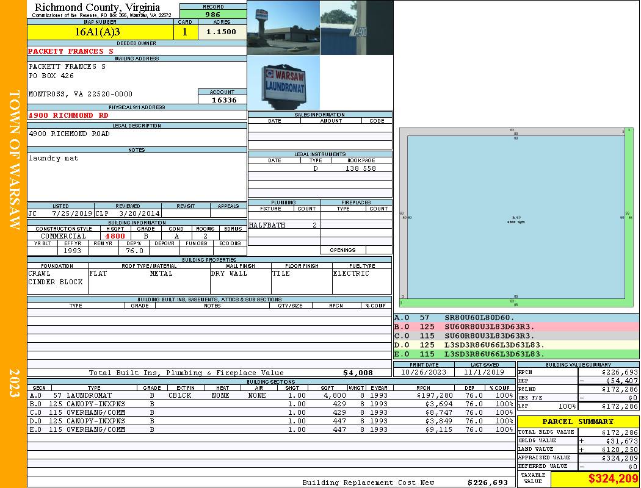Viewport: 641px width, 488px height.
Task: Click the HALFBATH plumbing fixture entry
Action: (267, 225)
